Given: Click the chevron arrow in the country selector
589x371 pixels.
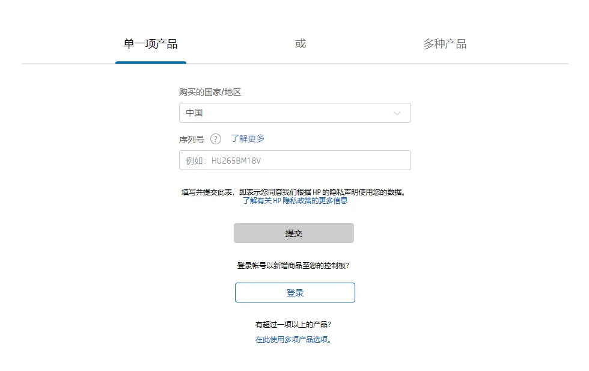Looking at the screenshot, I should tap(397, 113).
